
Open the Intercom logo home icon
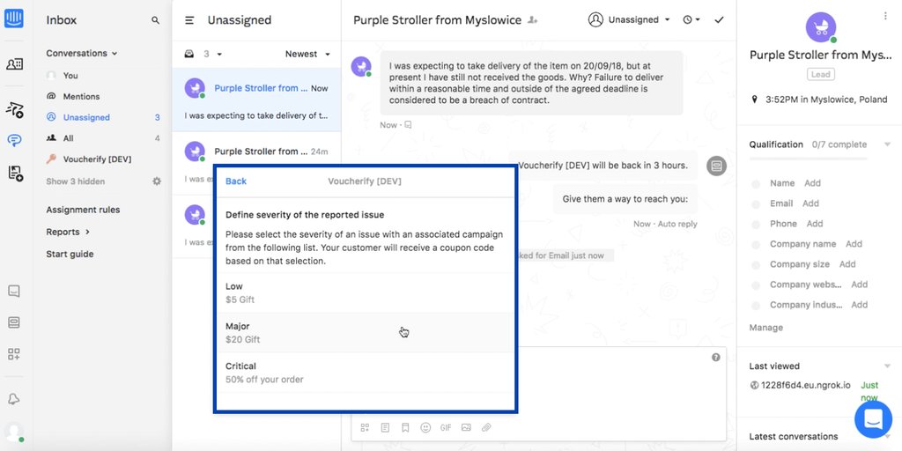(14, 18)
